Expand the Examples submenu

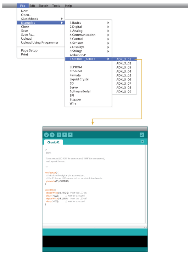(x=41, y=23)
